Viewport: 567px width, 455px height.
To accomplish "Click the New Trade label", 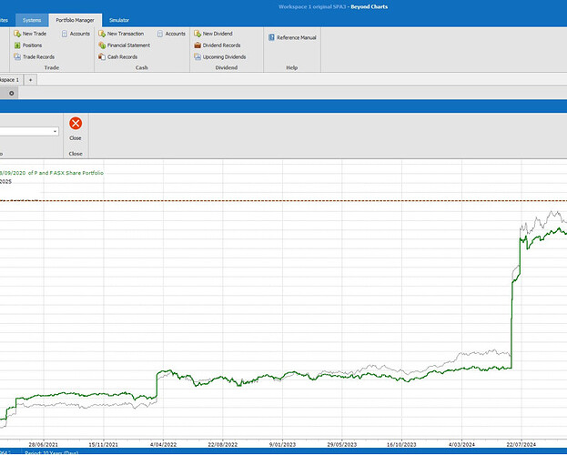I will tap(35, 34).
